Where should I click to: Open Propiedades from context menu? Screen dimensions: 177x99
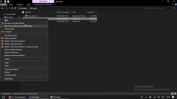(9, 79)
